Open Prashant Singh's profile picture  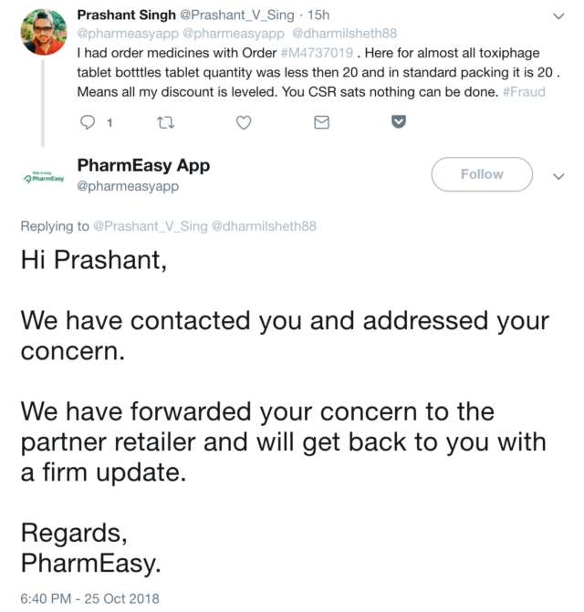(x=43, y=33)
